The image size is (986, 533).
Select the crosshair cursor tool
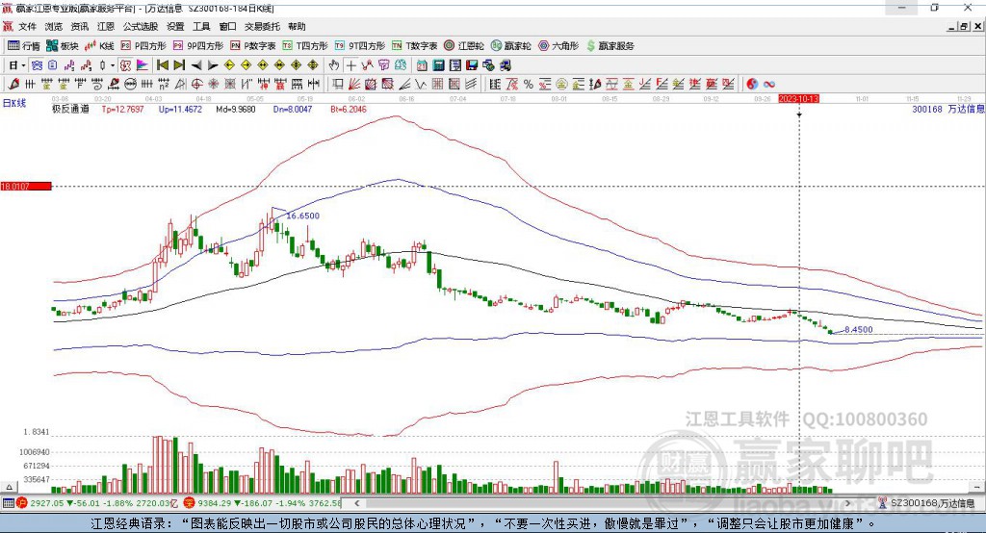(x=350, y=65)
